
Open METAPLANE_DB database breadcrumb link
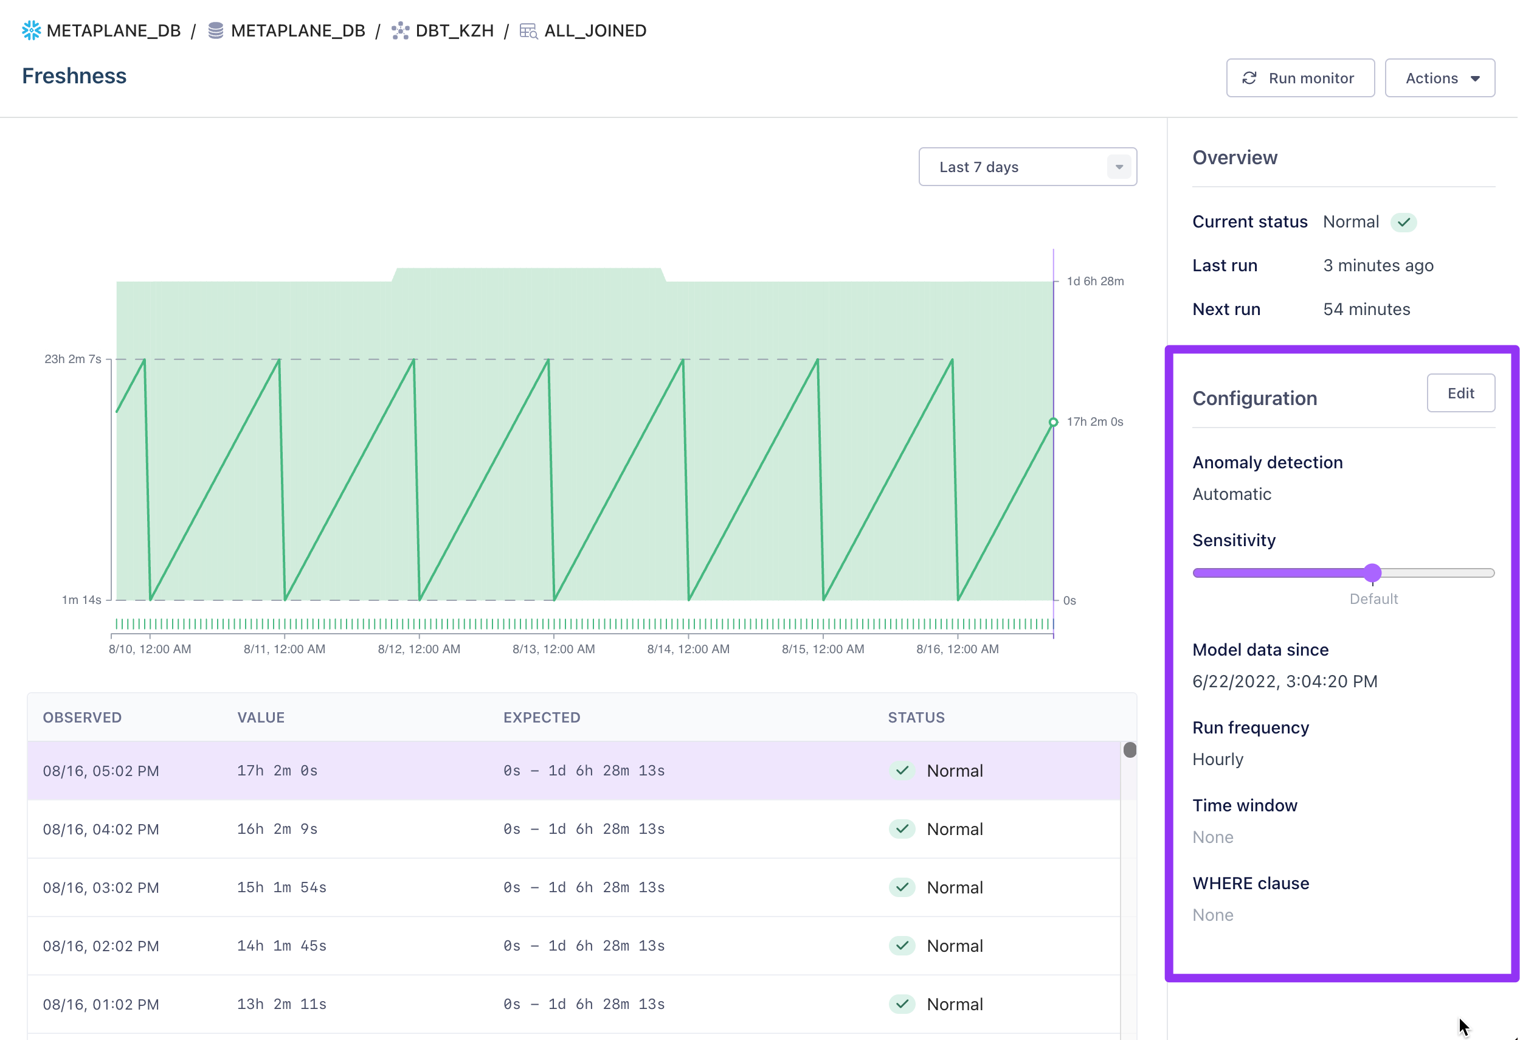(x=297, y=31)
